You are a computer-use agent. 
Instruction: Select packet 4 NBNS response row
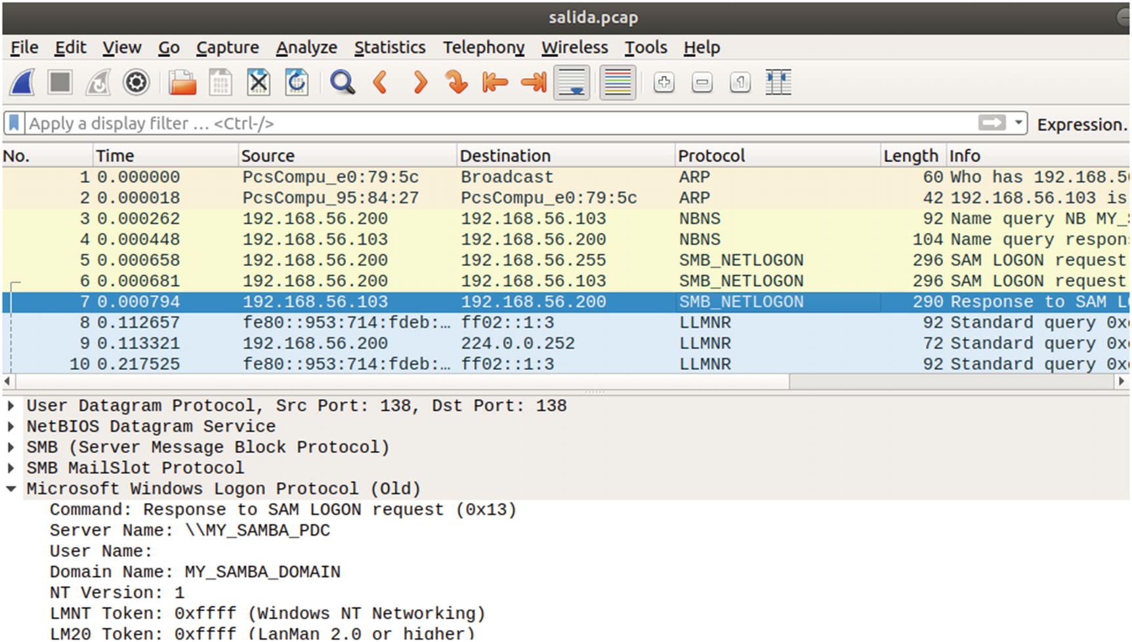click(x=566, y=239)
